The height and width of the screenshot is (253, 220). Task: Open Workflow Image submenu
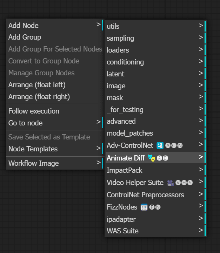[x=55, y=163]
